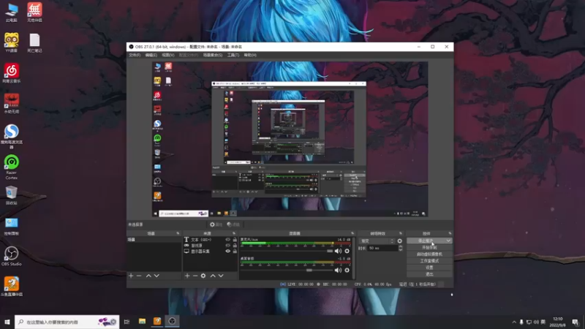
Task: Move the source up in the Sources panel
Action: point(213,276)
